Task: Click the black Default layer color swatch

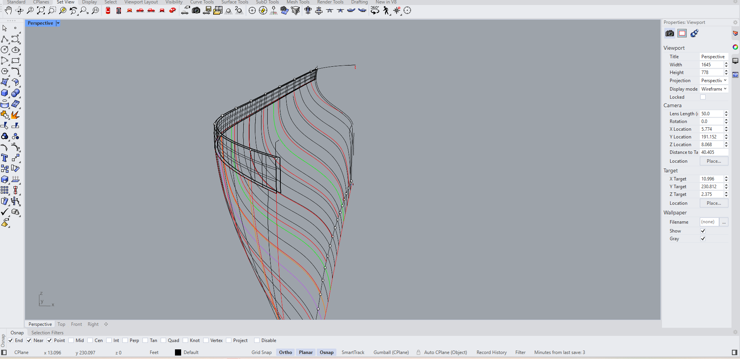Action: pos(178,352)
